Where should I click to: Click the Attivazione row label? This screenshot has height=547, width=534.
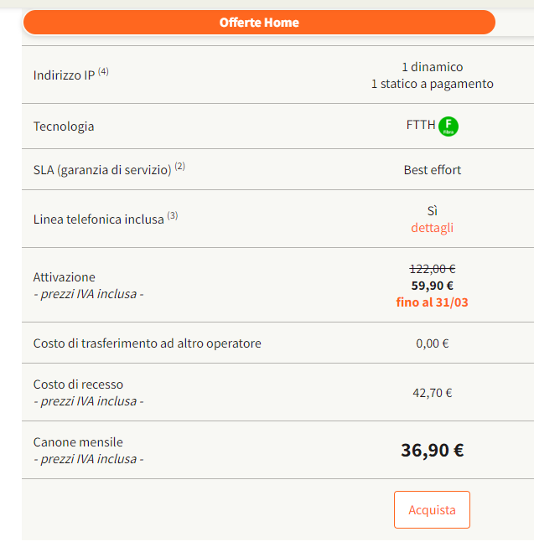click(65, 276)
